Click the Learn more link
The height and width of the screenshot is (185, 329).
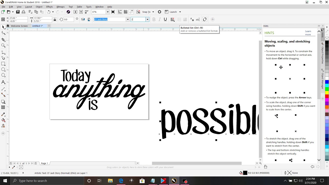(308, 33)
